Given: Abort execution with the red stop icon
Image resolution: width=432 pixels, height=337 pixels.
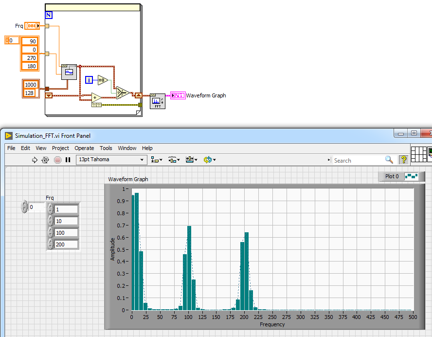Looking at the screenshot, I should tap(56, 160).
